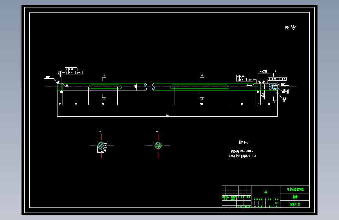Select the green part name in the title block
Image resolution: width=339 pixels, height=220 pixels.
(x=295, y=197)
